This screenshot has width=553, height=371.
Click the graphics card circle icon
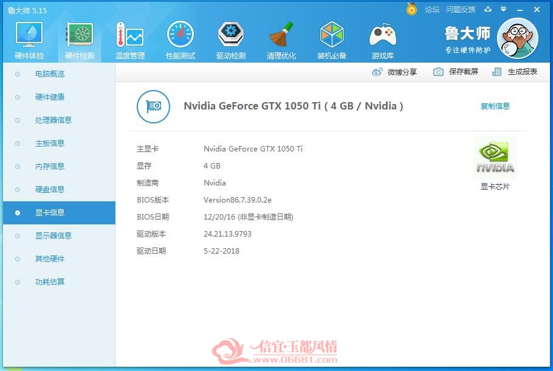pos(153,106)
